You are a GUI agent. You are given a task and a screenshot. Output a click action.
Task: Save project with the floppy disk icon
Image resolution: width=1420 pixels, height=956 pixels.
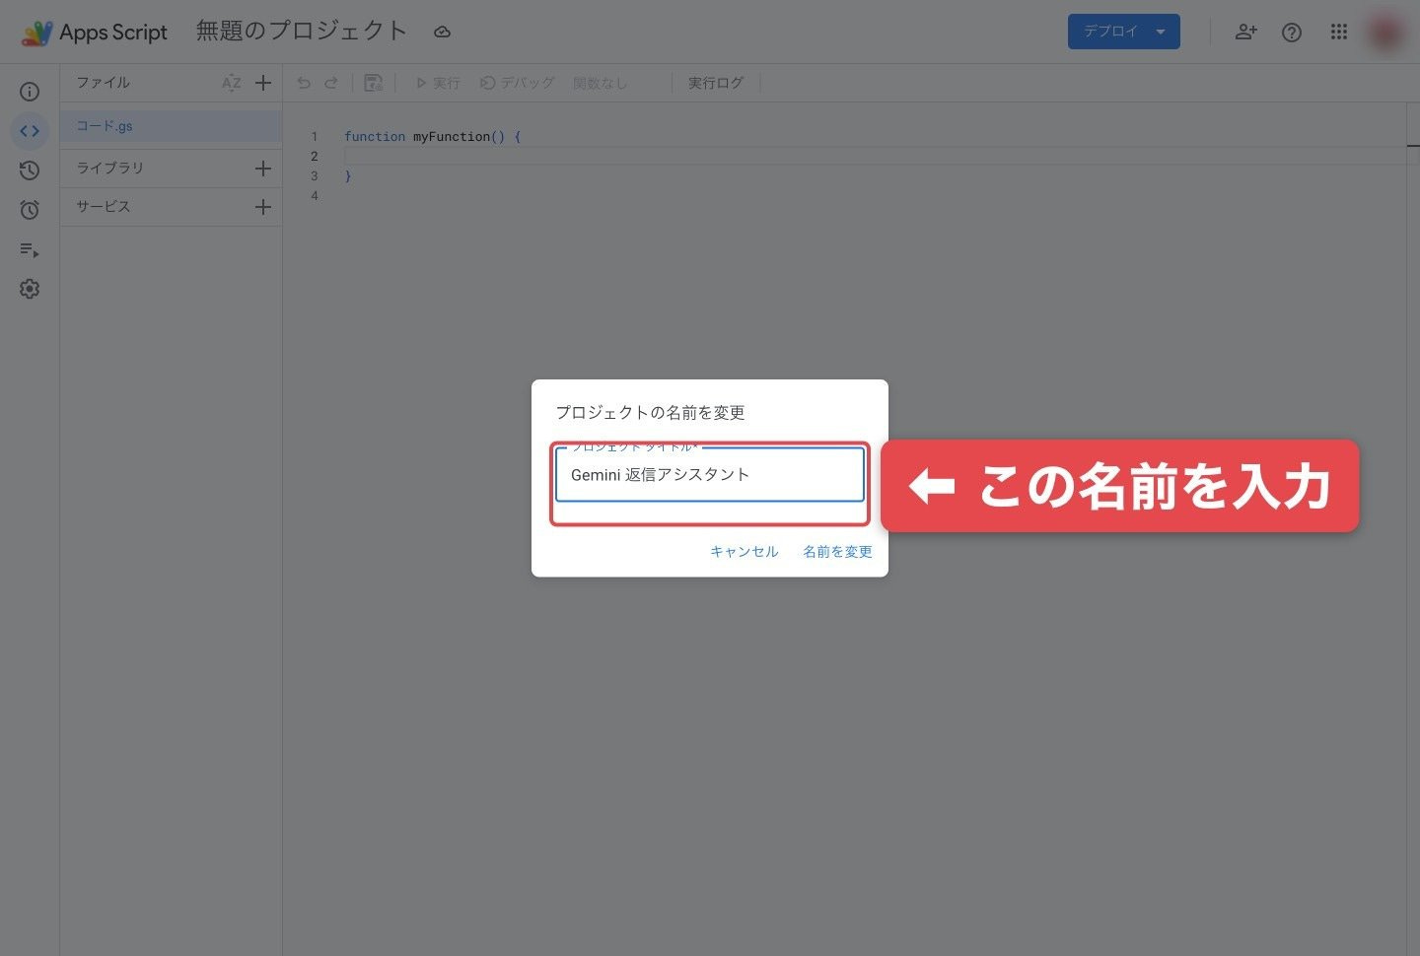click(x=373, y=83)
